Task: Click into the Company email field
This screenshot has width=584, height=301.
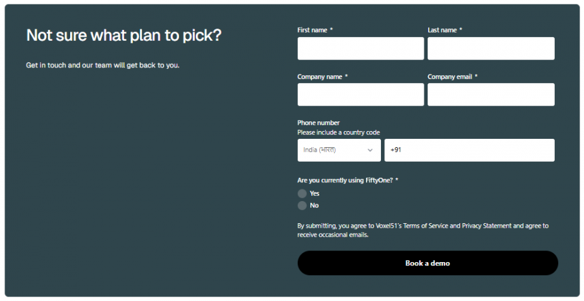Action: pos(491,95)
